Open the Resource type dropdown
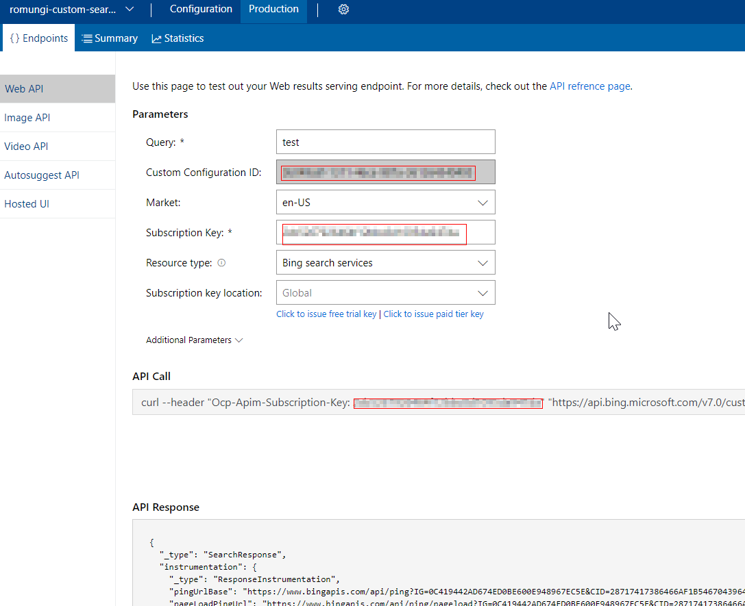 385,263
